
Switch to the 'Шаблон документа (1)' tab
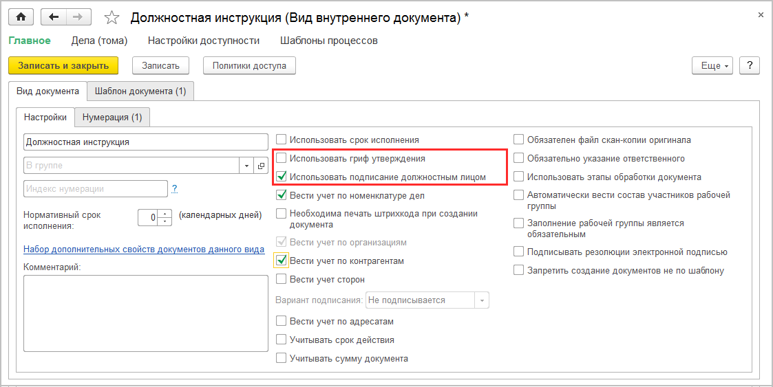pos(140,91)
